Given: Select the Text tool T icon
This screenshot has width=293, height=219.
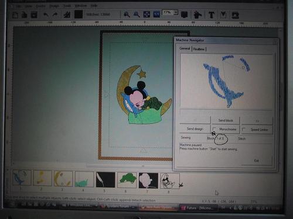Looking at the screenshot, I should [212, 15].
